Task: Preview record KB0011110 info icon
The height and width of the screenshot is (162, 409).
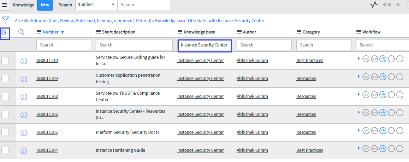Action: [24, 61]
